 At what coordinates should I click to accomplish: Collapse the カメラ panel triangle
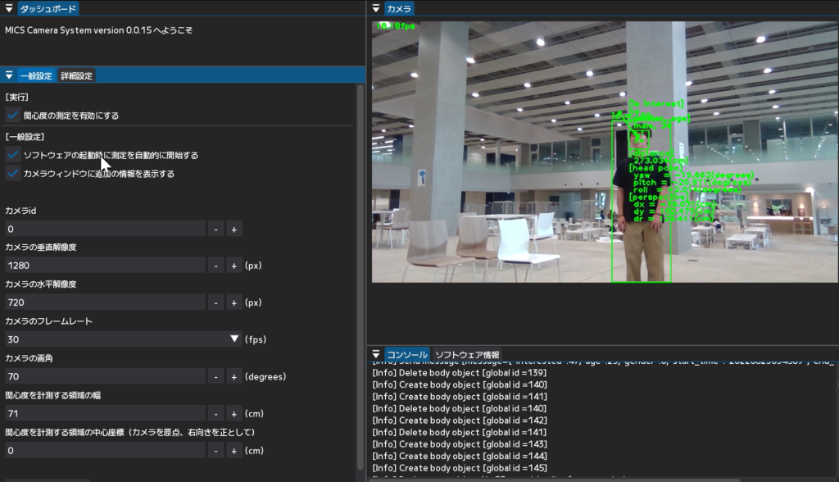coord(375,8)
